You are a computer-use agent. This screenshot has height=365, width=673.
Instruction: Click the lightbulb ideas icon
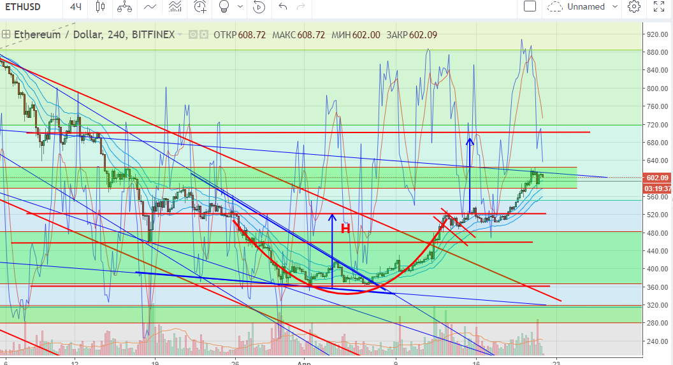point(224,7)
